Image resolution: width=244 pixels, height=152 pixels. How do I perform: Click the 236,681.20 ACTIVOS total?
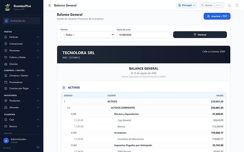pyautogui.click(x=217, y=102)
